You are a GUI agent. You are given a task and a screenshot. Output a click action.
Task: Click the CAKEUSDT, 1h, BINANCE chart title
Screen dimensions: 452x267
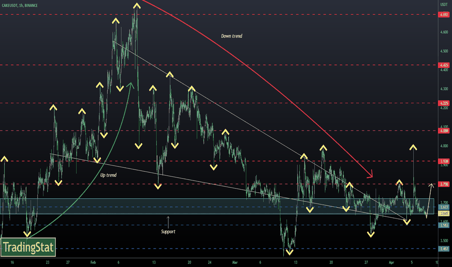[19, 5]
